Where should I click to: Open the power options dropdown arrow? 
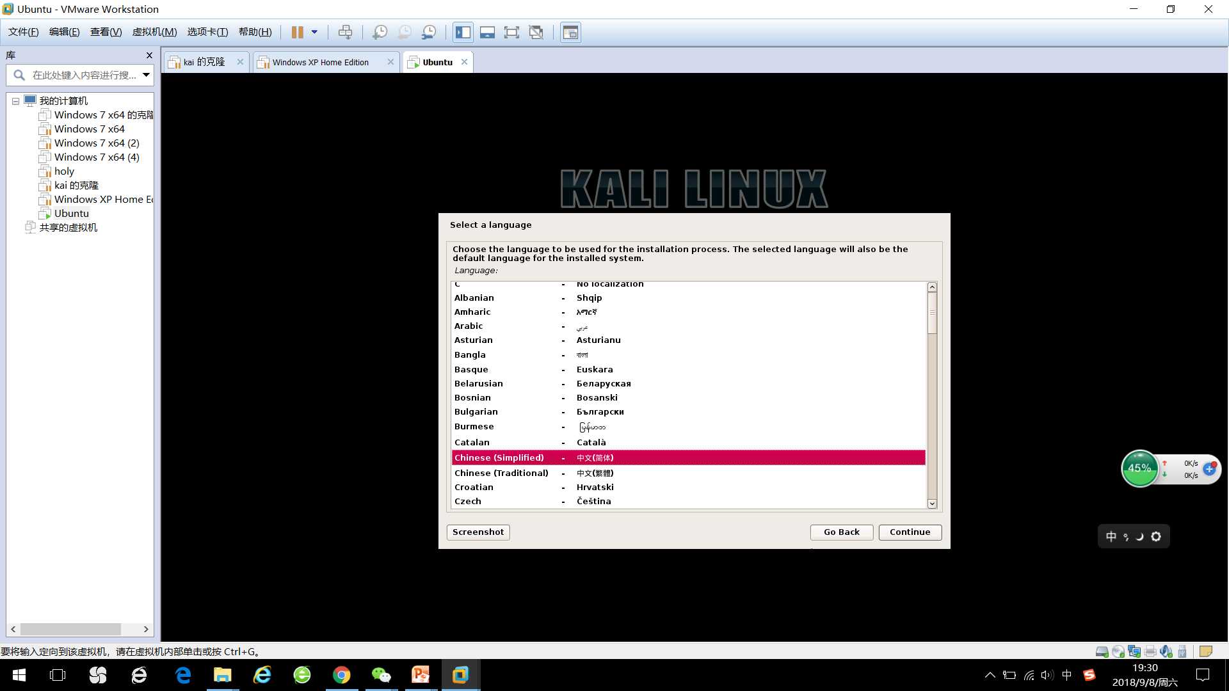coord(314,32)
